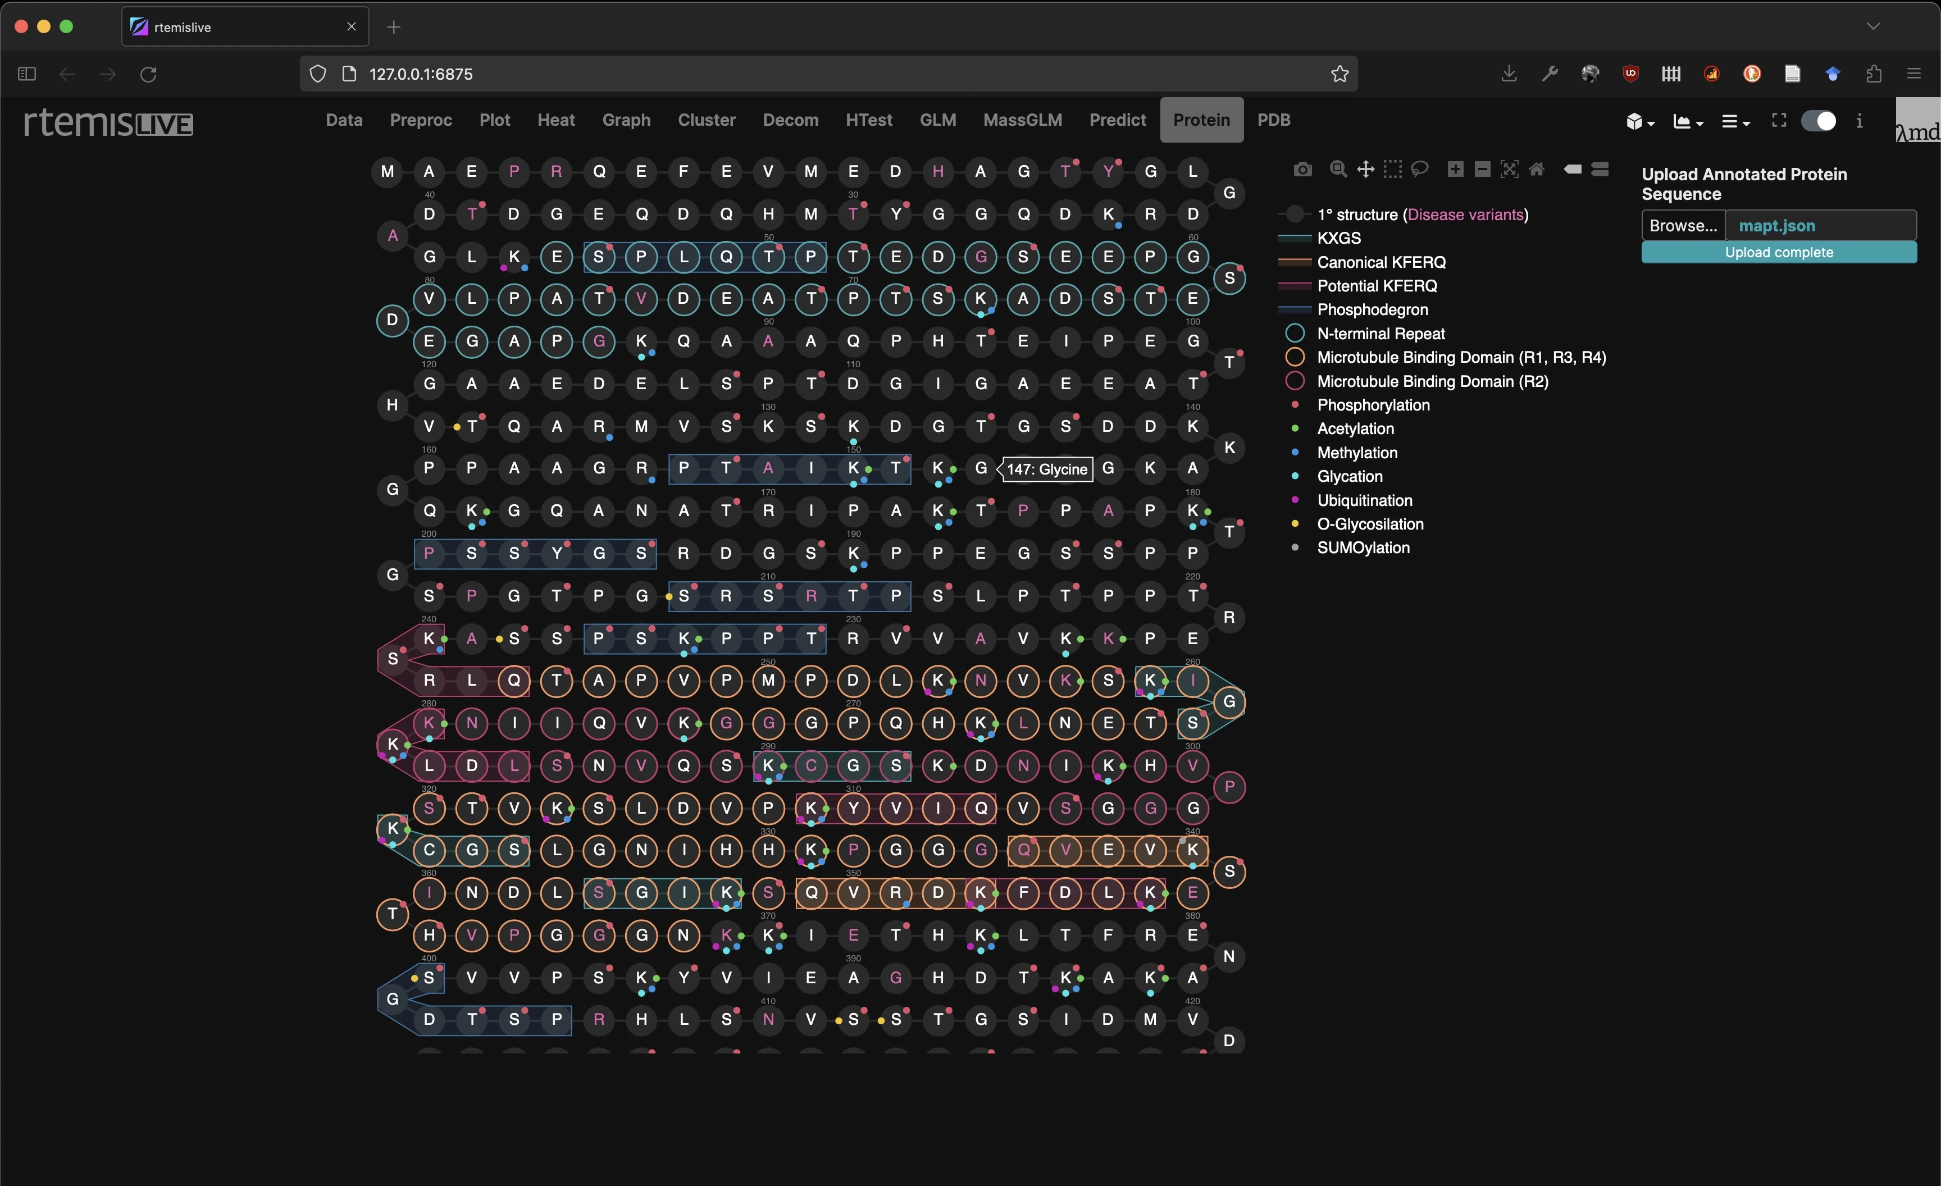Activate the Pan tool in plot modebar
The height and width of the screenshot is (1186, 1941).
1365,170
